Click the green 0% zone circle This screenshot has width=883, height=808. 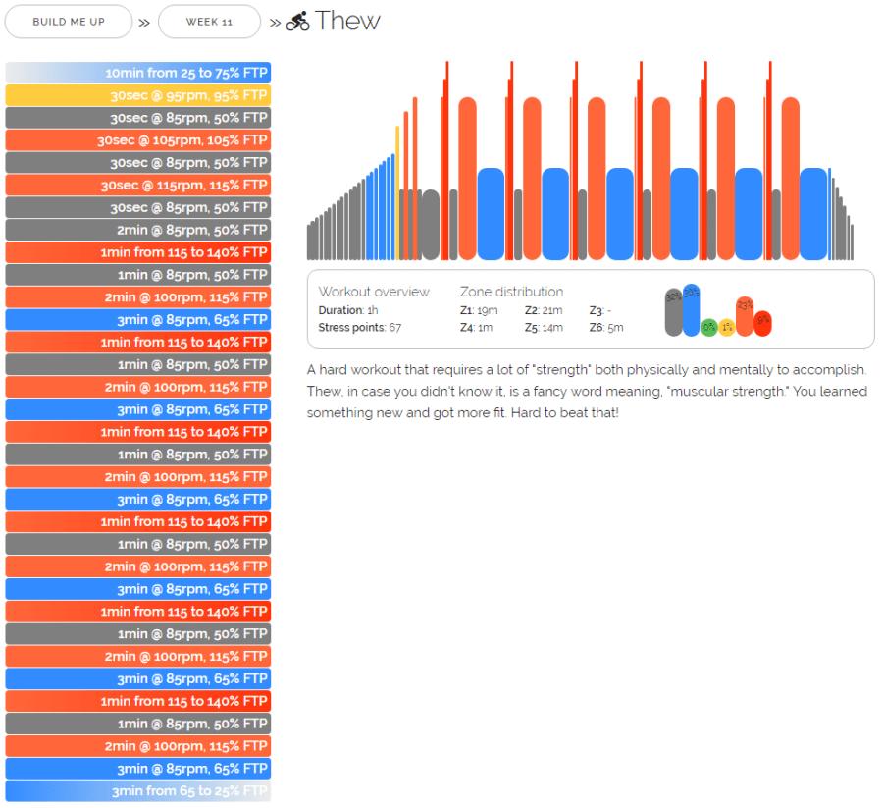tap(708, 328)
